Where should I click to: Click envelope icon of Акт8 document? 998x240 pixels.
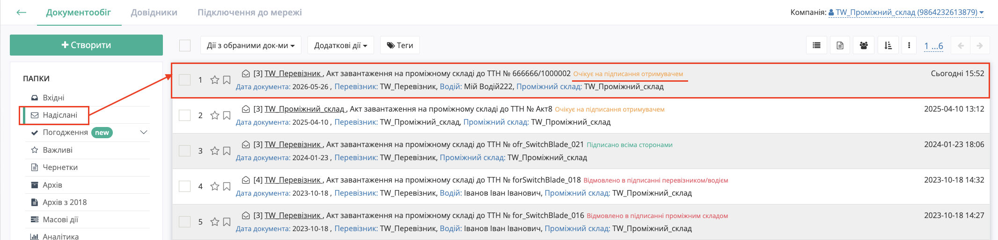coord(246,109)
